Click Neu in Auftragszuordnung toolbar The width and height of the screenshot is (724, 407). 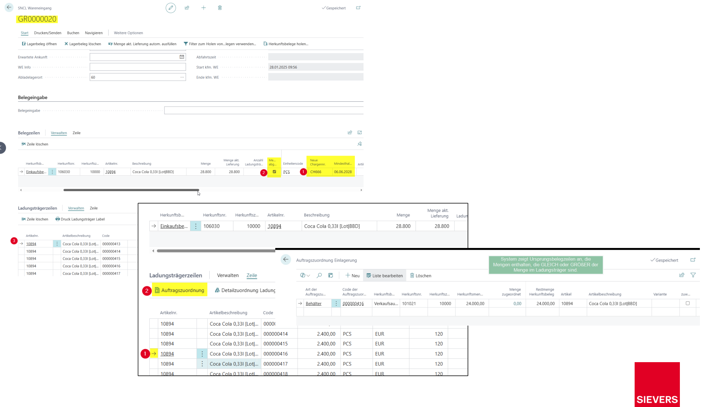click(x=353, y=275)
